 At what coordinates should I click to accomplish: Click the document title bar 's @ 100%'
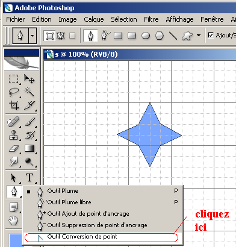[140, 54]
